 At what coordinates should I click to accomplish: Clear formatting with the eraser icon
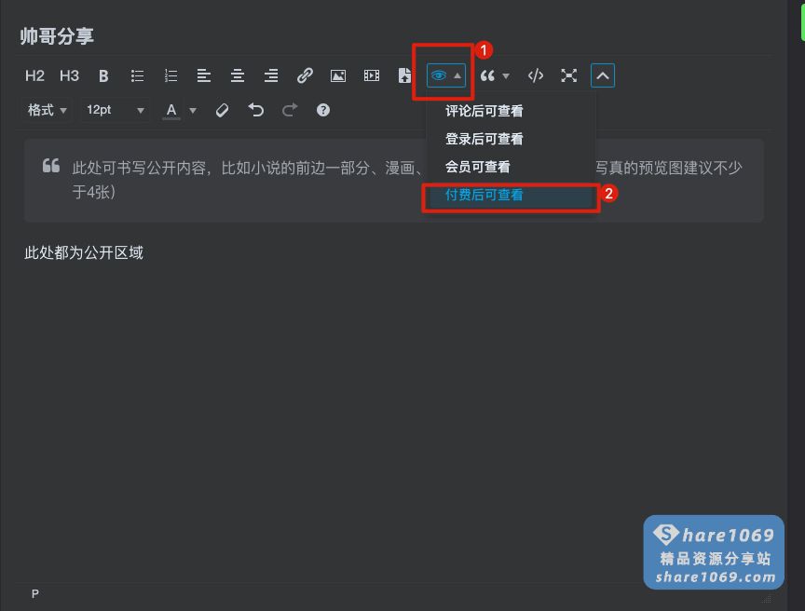click(223, 110)
